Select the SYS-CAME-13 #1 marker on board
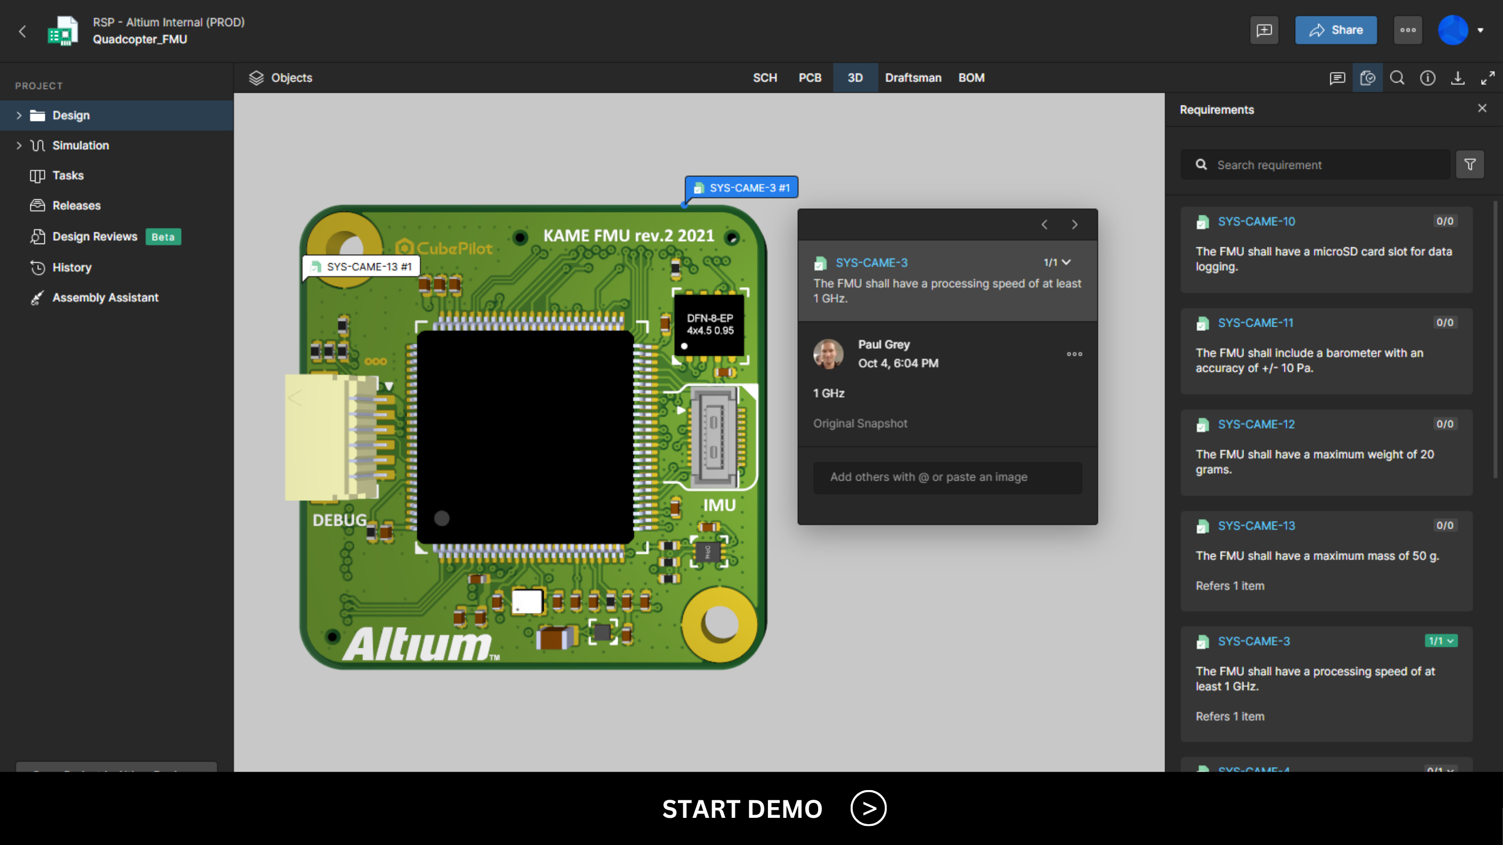 362,267
